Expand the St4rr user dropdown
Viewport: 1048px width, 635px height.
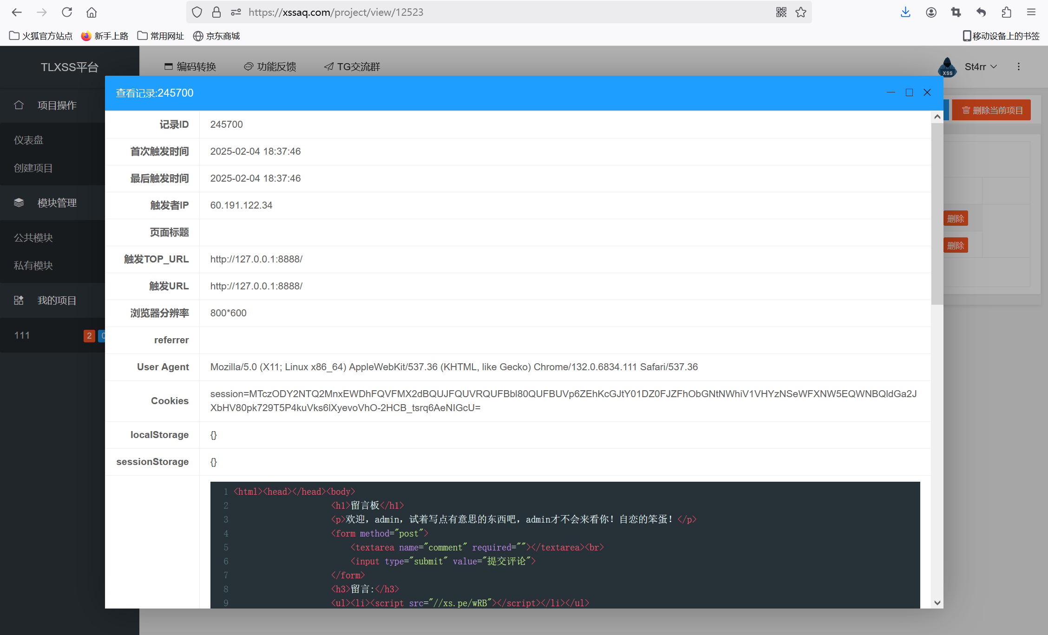pyautogui.click(x=980, y=67)
